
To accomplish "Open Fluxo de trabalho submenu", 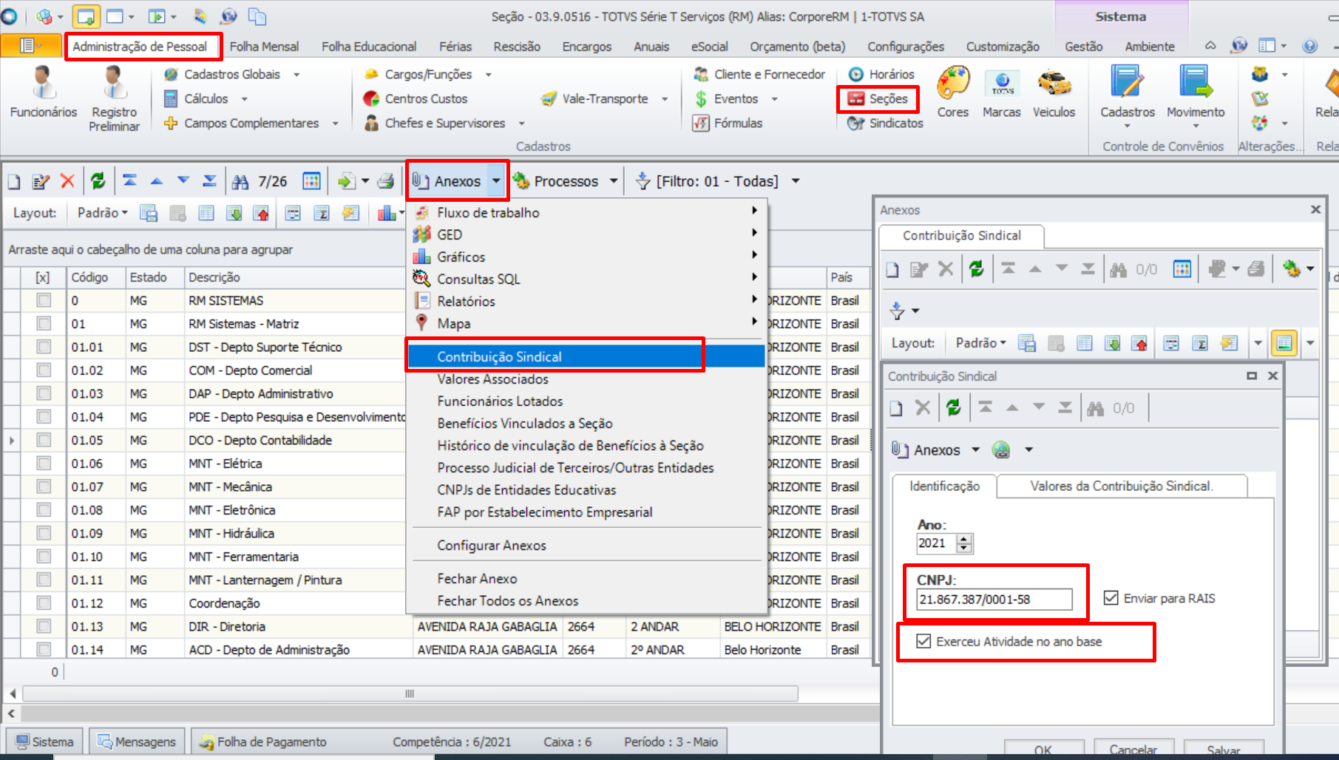I will tap(587, 213).
